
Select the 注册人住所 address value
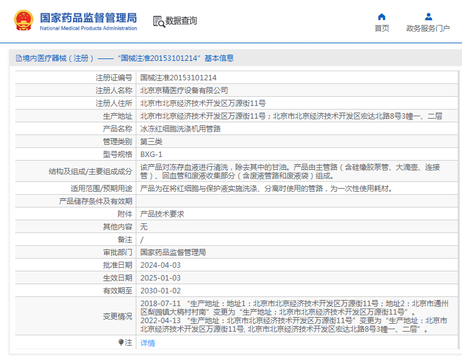tap(203, 103)
